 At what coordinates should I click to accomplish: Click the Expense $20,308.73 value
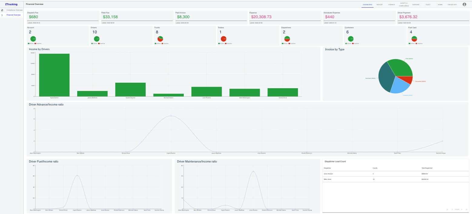(261, 17)
